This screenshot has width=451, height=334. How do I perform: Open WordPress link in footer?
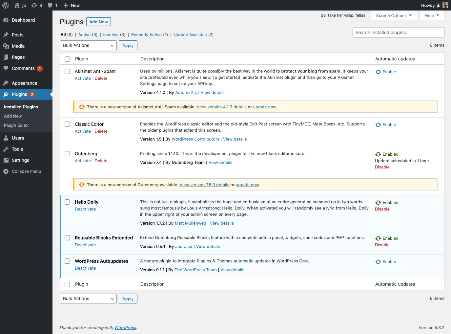(x=125, y=327)
